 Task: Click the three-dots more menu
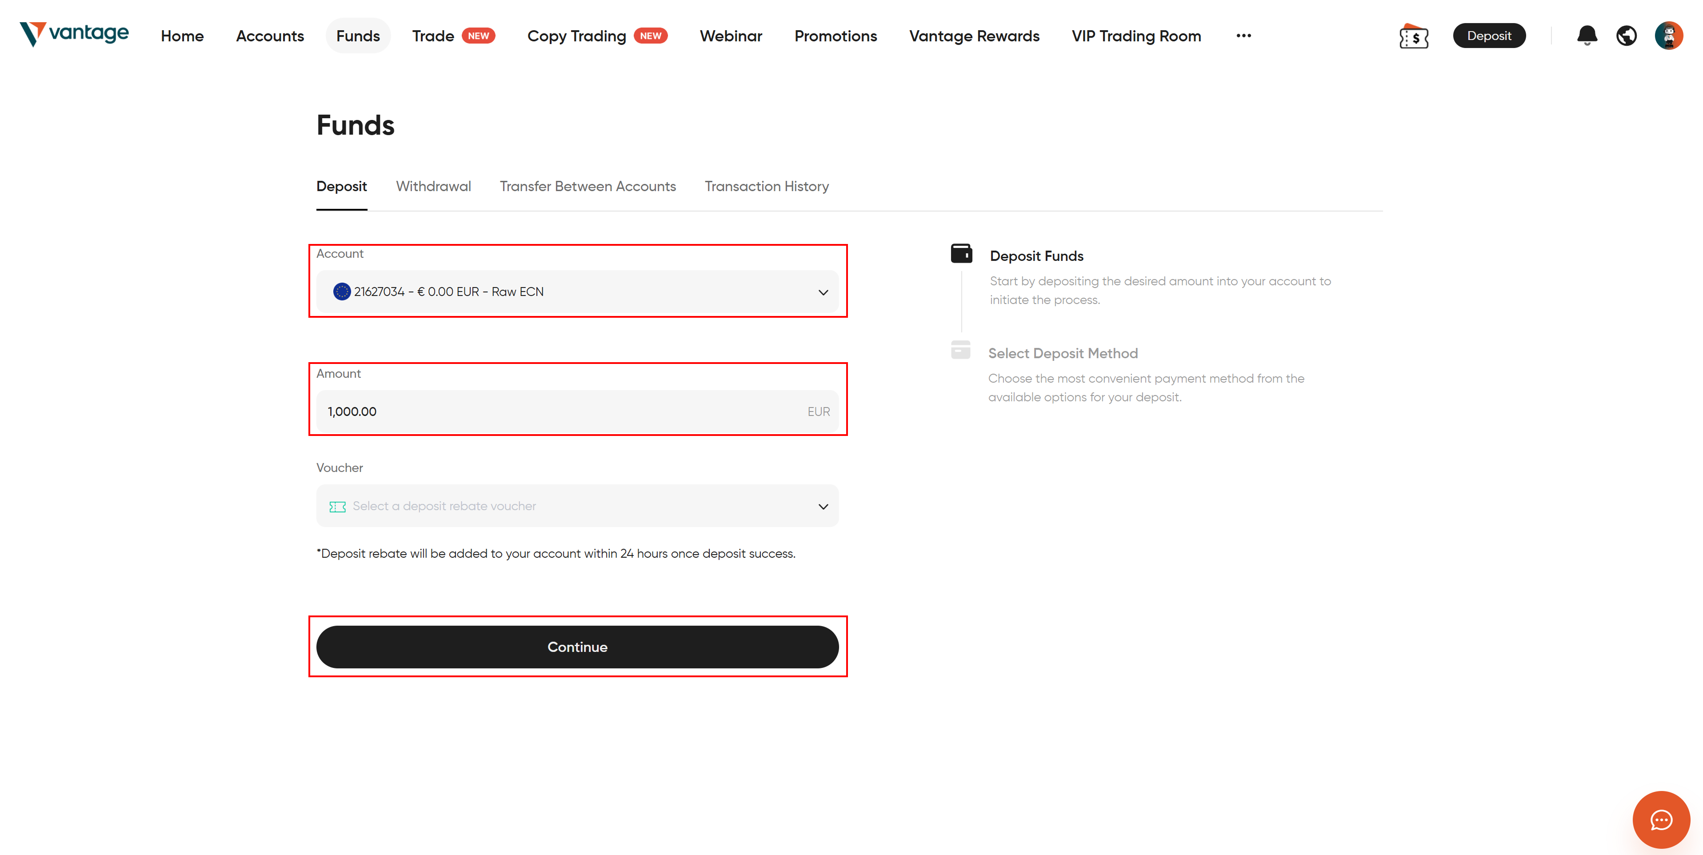tap(1243, 36)
